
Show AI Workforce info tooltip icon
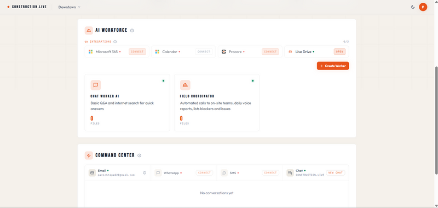(132, 31)
